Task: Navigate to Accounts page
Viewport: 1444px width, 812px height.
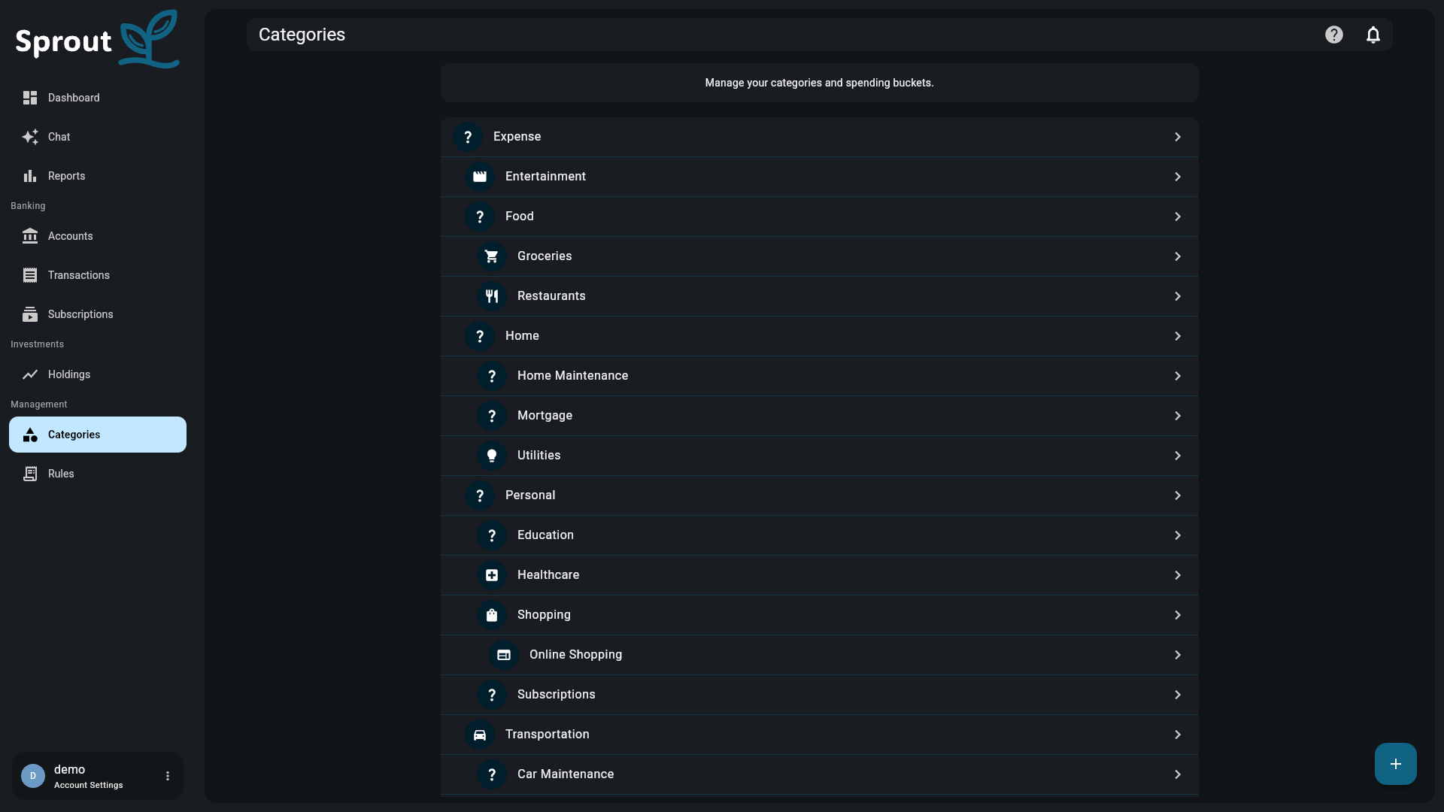Action: coord(98,236)
